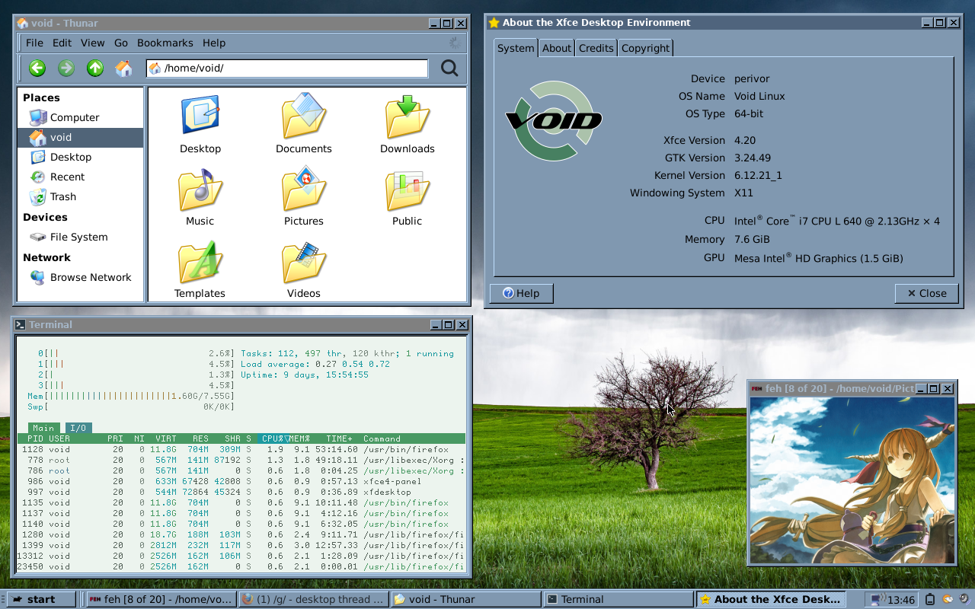Select the Pictures folder icon in Thunar
Image resolution: width=975 pixels, height=609 pixels.
coord(304,190)
